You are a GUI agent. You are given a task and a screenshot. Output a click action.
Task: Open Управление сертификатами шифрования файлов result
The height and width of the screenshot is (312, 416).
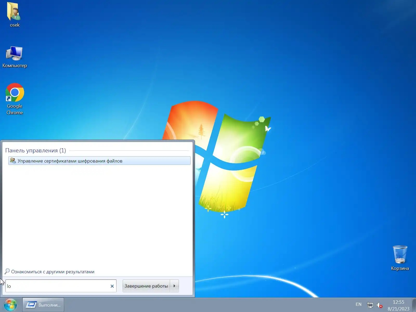pyautogui.click(x=99, y=161)
